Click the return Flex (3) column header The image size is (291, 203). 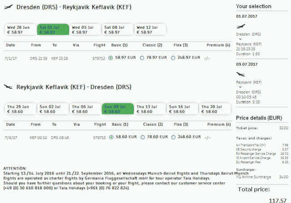181,124
